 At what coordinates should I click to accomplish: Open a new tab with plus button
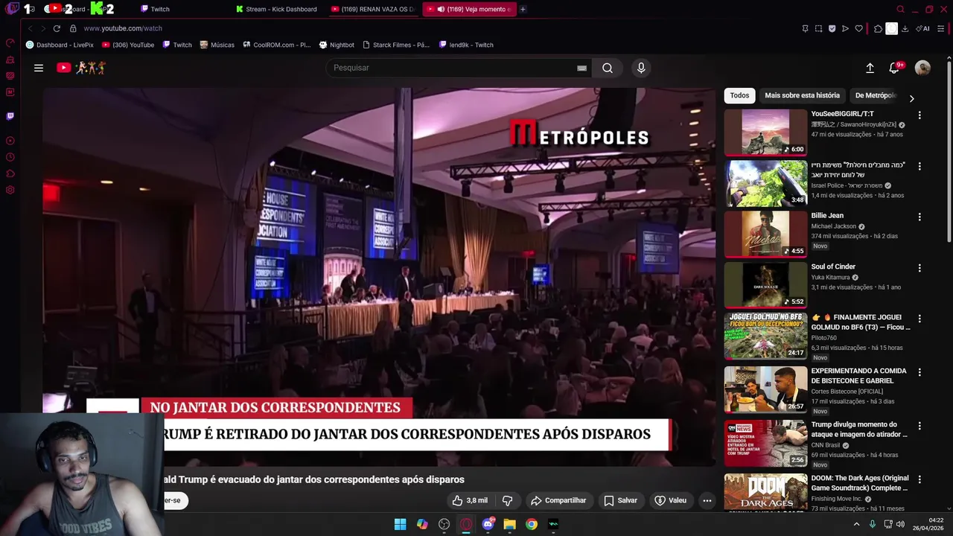click(523, 9)
